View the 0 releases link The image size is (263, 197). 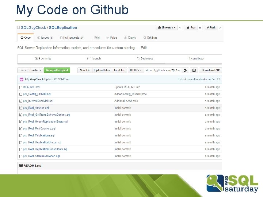(145, 58)
